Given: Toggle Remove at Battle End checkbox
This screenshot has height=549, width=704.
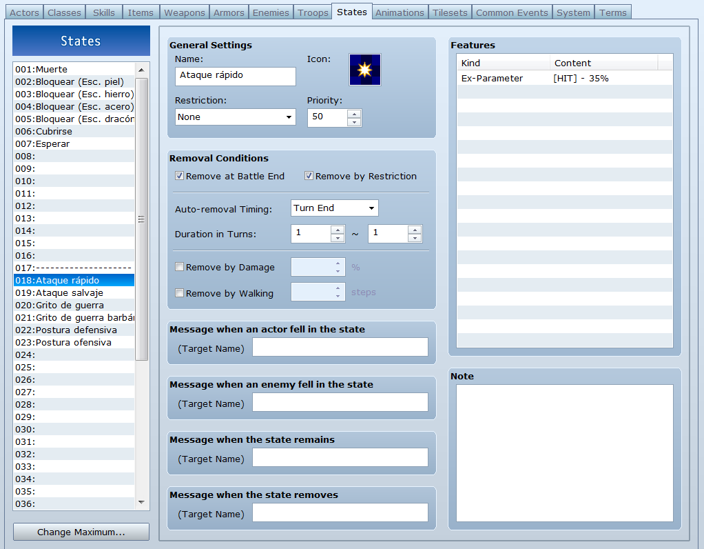Looking at the screenshot, I should 179,176.
